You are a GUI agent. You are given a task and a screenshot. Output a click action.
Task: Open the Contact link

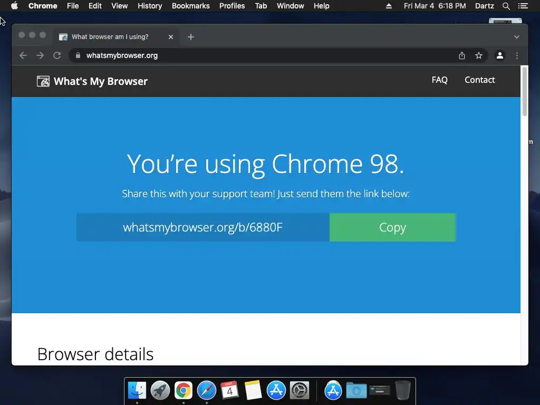pos(480,80)
